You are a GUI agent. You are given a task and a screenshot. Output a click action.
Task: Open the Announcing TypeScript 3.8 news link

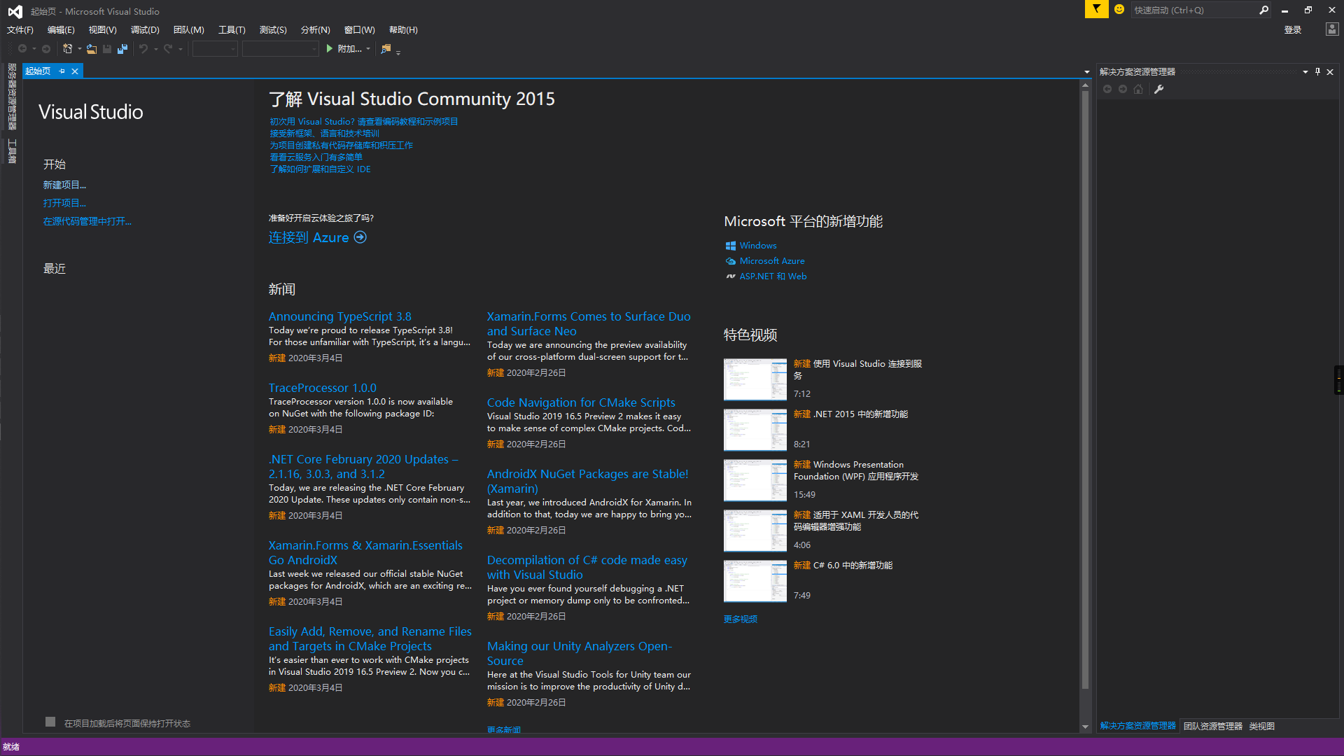tap(340, 316)
